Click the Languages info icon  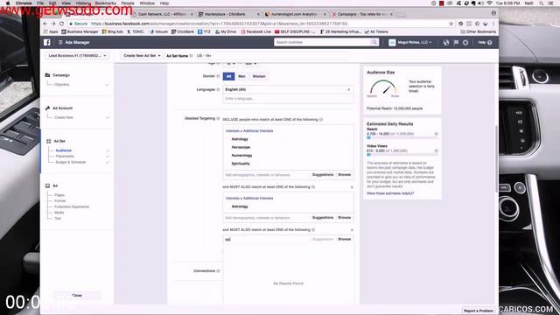click(218, 89)
